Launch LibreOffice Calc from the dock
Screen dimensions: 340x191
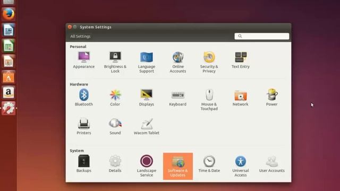click(x=8, y=46)
